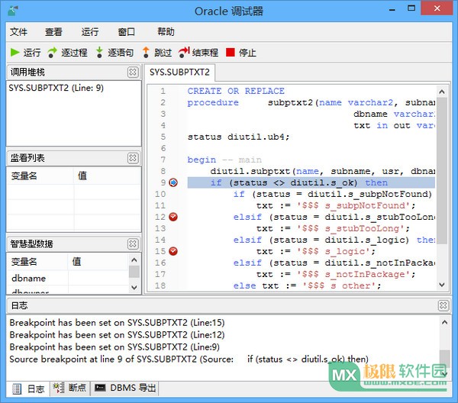458x403 pixels.
Task: Click the smart data 值 column header
Action: (x=98, y=261)
